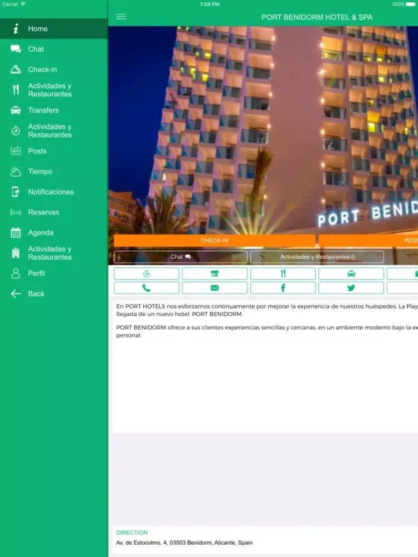Screen dimensions: 418x557
Task: Open the hamburger menu icon in header
Action: pos(121,17)
